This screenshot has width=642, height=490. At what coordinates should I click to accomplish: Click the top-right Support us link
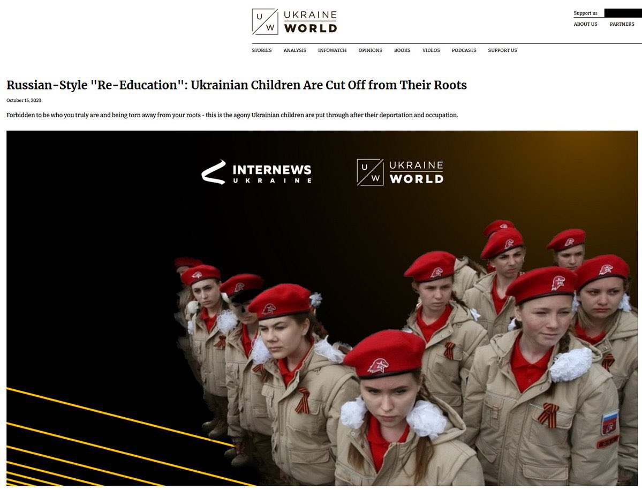(585, 13)
